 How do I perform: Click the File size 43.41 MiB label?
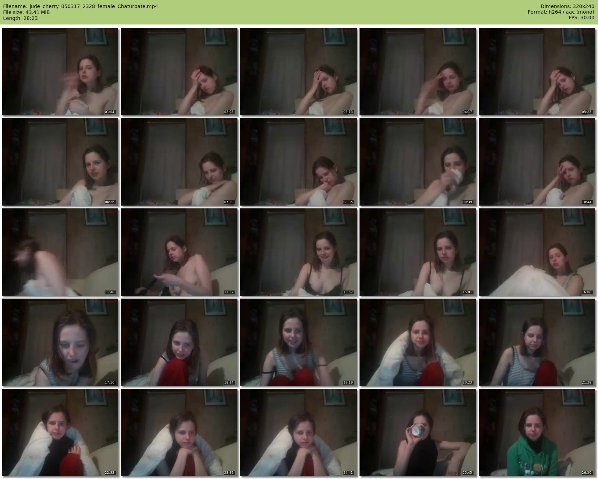click(27, 12)
